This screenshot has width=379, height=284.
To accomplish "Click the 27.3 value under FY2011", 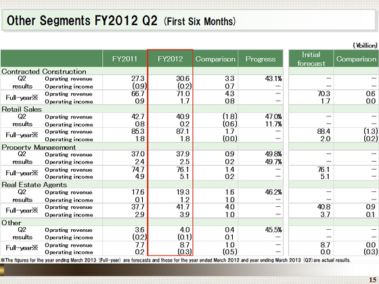I will (x=138, y=78).
